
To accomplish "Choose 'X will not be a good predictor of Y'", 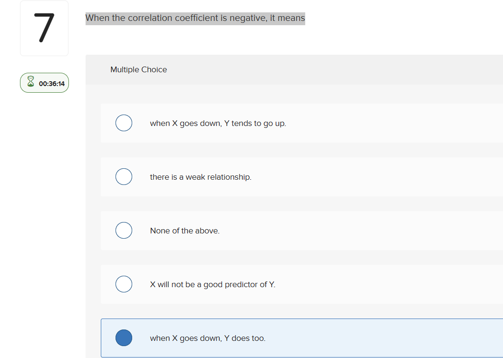I will click(x=124, y=284).
